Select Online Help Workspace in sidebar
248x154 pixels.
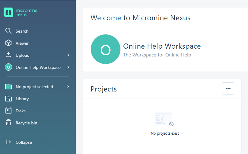pyautogui.click(x=38, y=67)
